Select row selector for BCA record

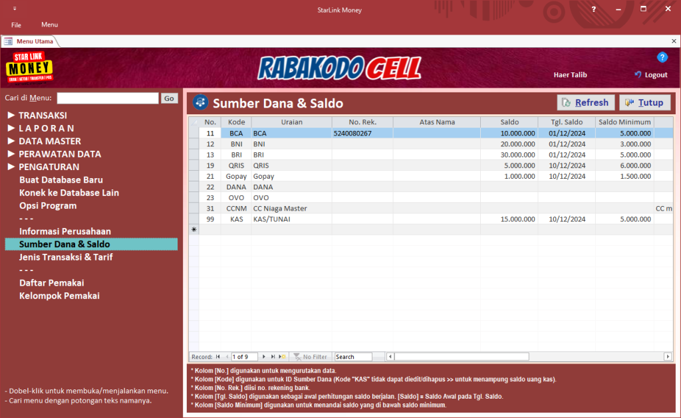coord(194,134)
